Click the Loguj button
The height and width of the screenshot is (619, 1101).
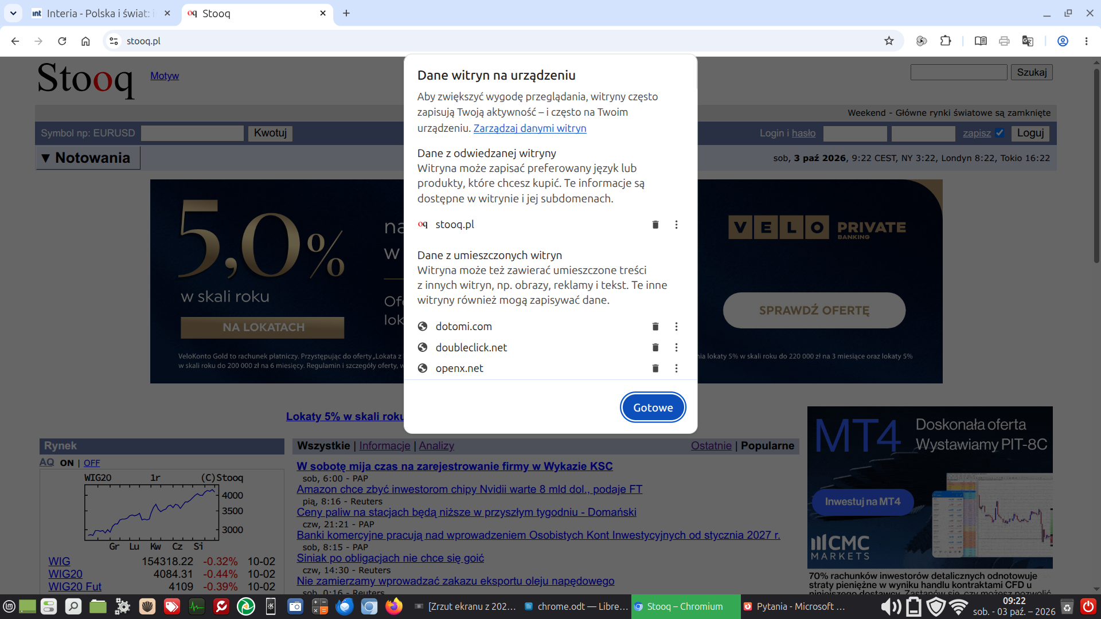click(x=1030, y=133)
